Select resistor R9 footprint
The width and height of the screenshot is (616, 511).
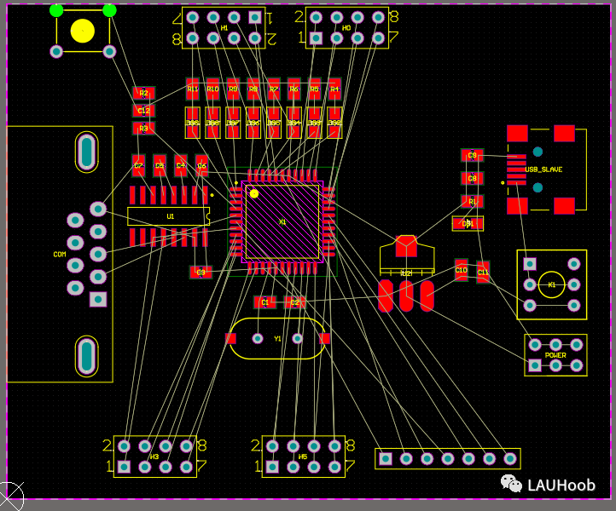233,89
